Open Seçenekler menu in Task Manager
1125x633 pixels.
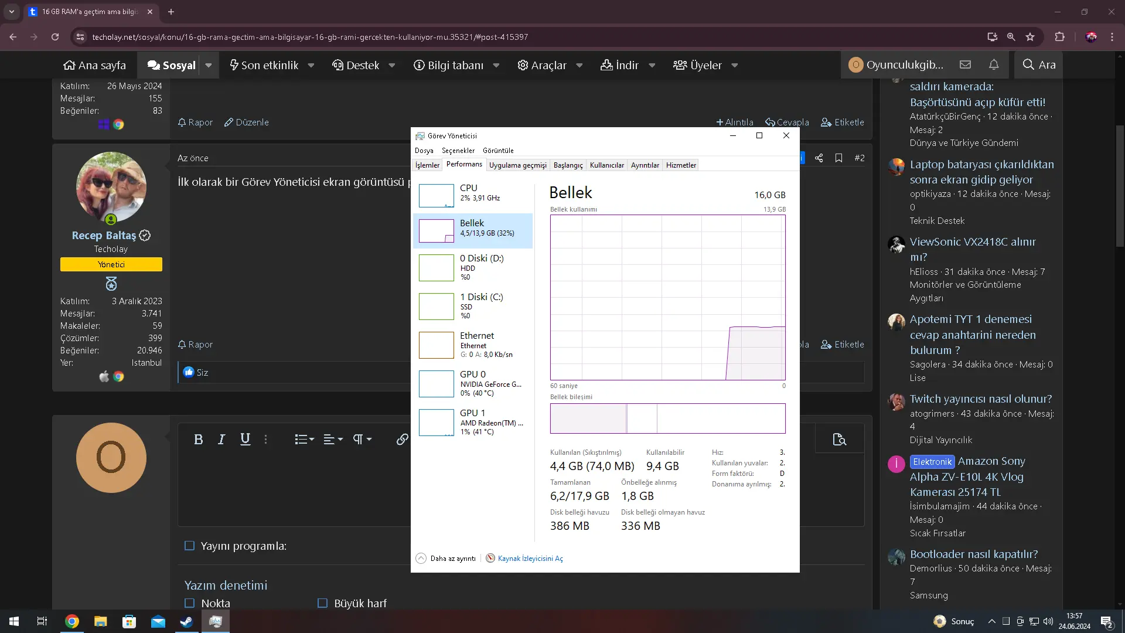point(458,151)
